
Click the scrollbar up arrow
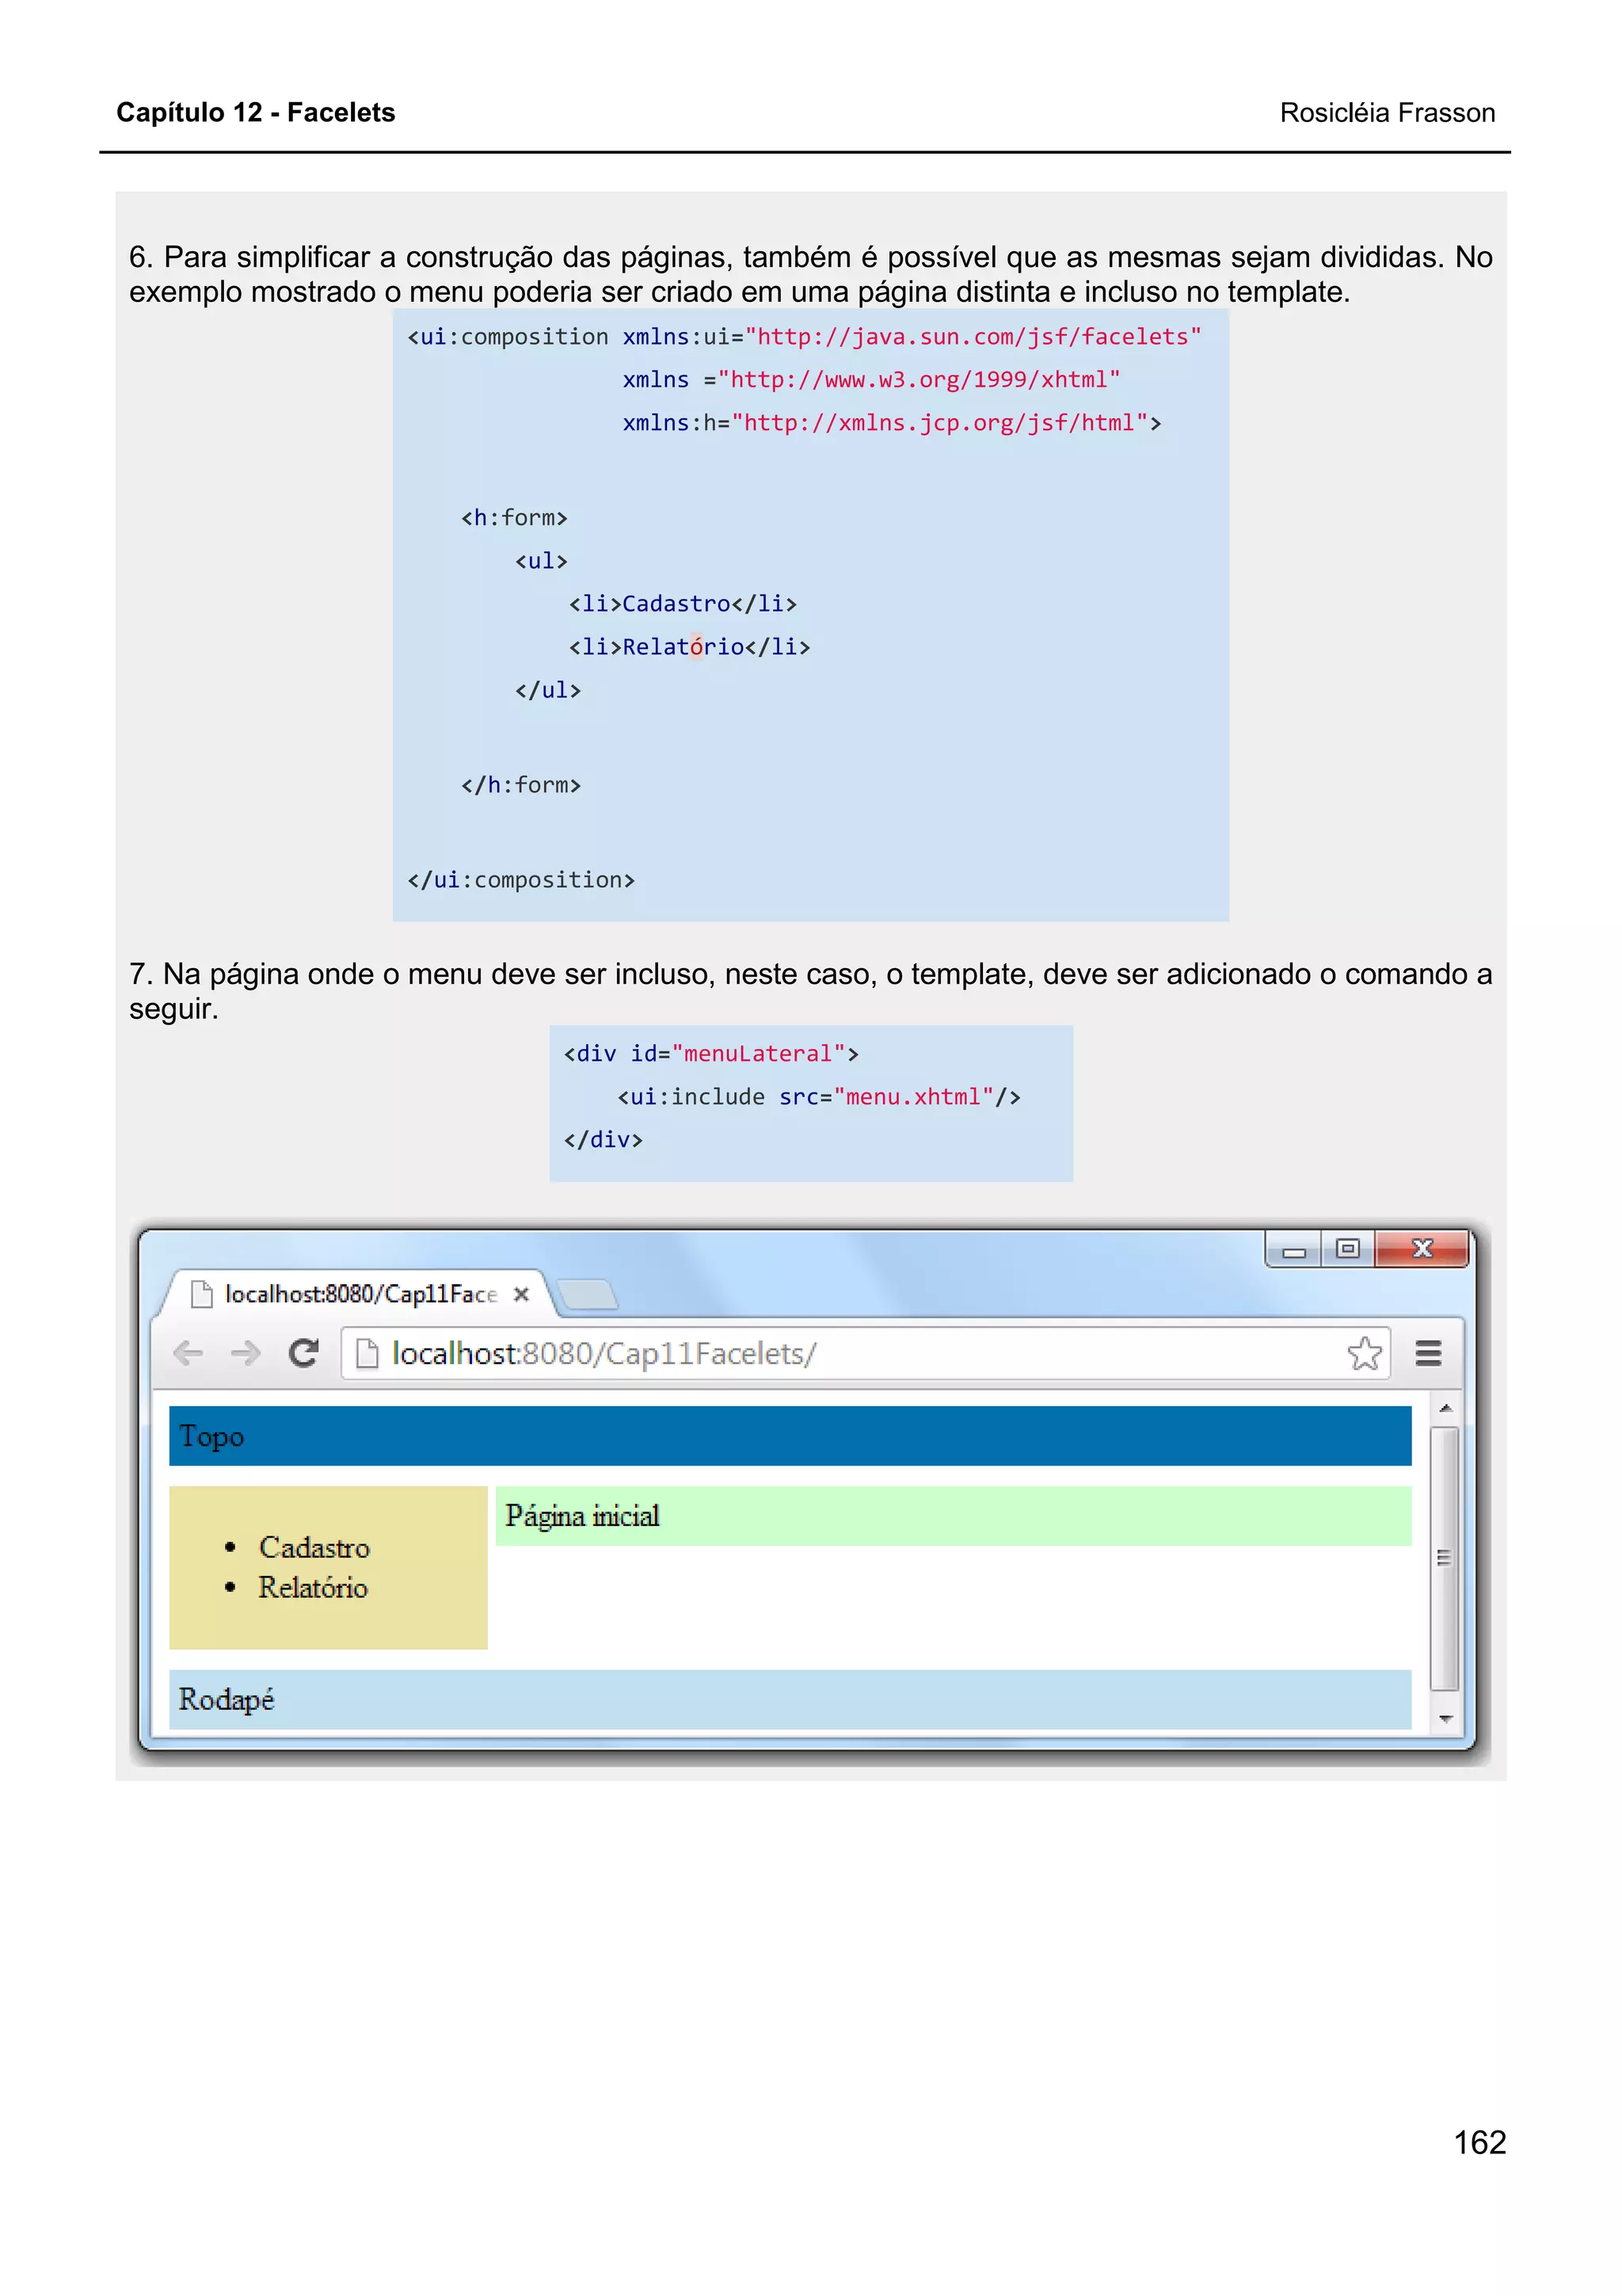point(1444,1408)
